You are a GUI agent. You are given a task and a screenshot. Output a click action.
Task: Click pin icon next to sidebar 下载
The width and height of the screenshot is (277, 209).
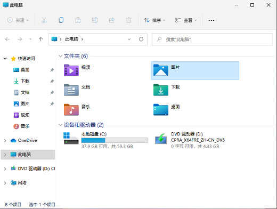52,81
